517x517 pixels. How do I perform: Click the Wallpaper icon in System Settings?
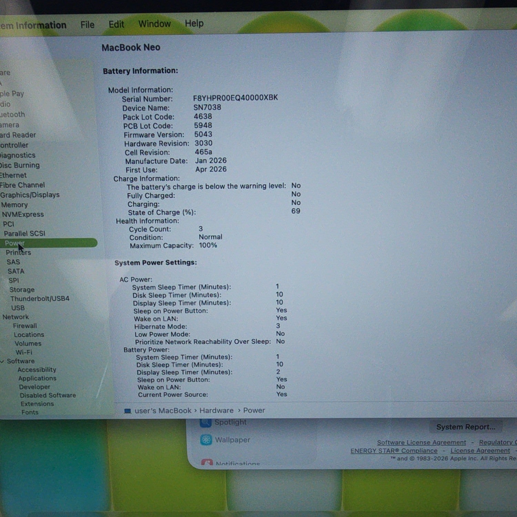tap(206, 440)
